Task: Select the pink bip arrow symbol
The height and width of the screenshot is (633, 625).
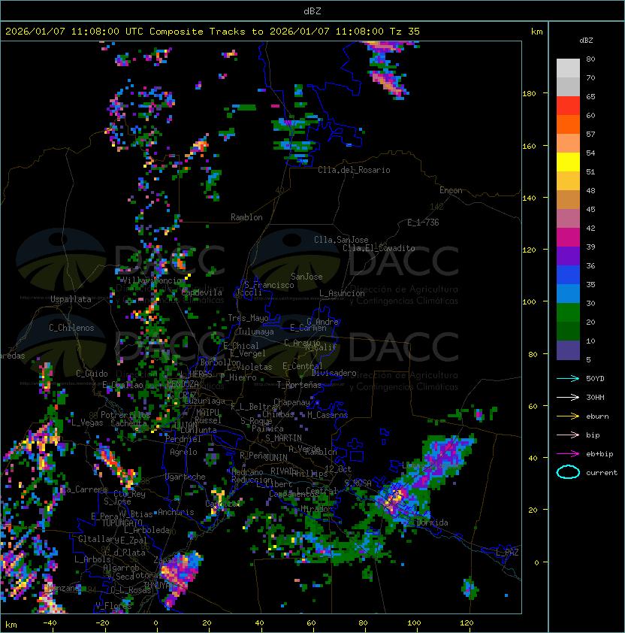Action: (x=568, y=435)
